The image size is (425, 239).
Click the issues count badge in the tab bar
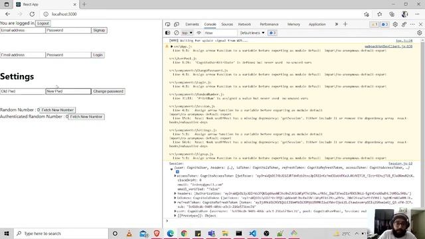(384, 25)
